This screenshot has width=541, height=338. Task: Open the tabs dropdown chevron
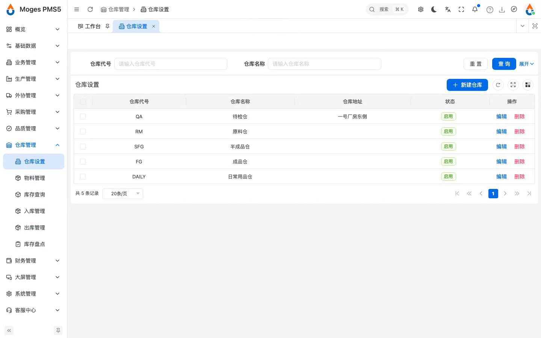(523, 26)
